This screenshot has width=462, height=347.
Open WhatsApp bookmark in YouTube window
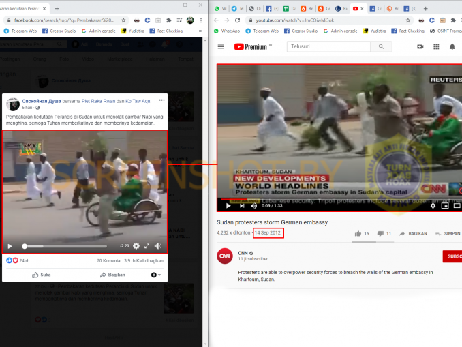tap(227, 31)
